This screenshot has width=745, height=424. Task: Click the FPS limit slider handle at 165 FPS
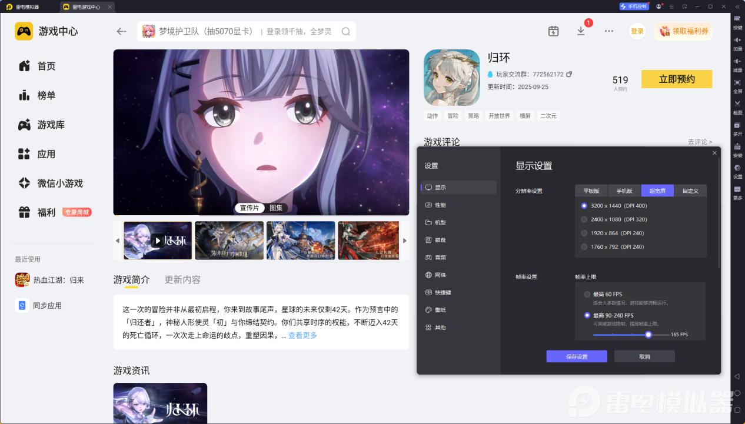tap(648, 335)
